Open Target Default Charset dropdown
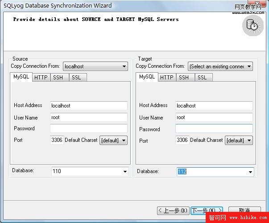The height and width of the screenshot is (223, 269). pyautogui.click(x=239, y=140)
